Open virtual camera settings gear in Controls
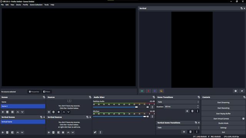246x138 pixels. [243, 119]
